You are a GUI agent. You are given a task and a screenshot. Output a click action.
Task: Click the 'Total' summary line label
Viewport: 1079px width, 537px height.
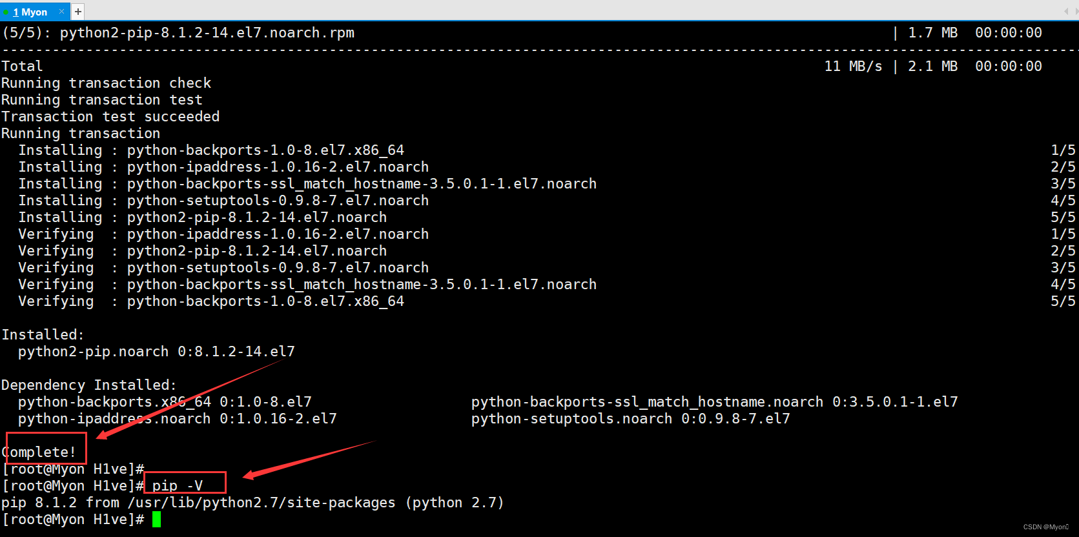pos(22,66)
